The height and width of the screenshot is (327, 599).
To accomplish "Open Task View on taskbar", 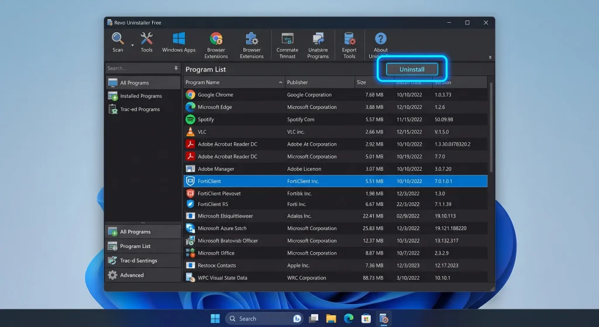I will (x=314, y=318).
